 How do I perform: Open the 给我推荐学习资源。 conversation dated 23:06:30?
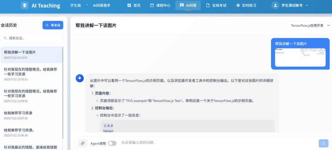(x=32, y=132)
